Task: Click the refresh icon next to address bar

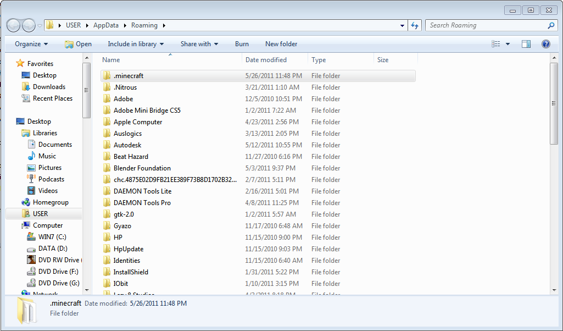Action: [x=415, y=25]
